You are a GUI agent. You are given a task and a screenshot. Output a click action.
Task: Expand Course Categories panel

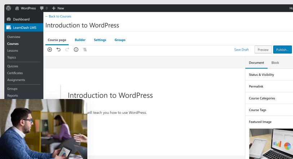(x=269, y=98)
